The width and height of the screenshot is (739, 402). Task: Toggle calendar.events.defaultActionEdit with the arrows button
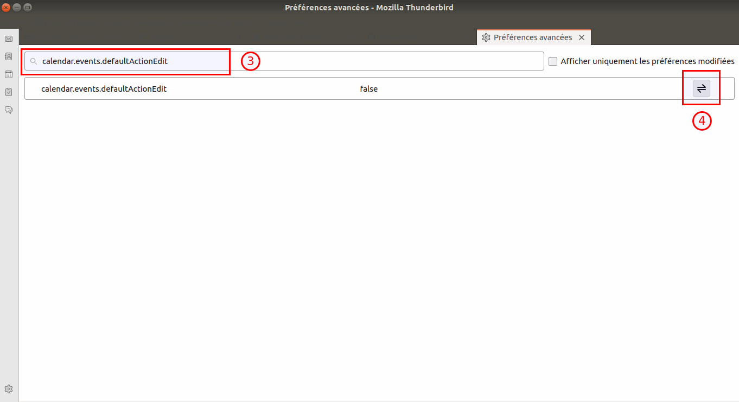[x=701, y=88]
